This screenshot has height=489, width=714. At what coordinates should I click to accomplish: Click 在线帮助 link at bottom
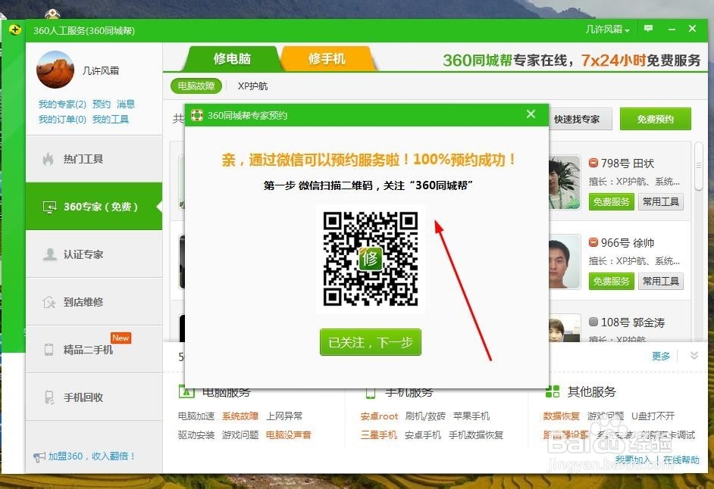681,460
